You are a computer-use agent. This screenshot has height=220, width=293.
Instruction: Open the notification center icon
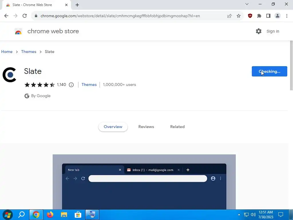281,215
